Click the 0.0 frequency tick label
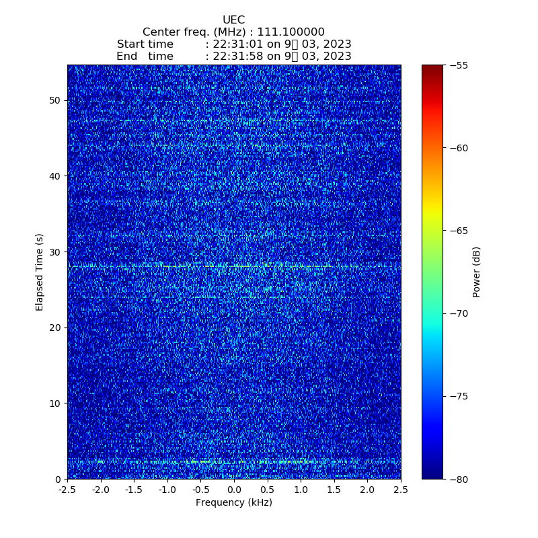This screenshot has width=538, height=538. [234, 490]
